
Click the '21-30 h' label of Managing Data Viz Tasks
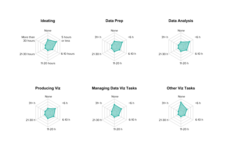97,120
